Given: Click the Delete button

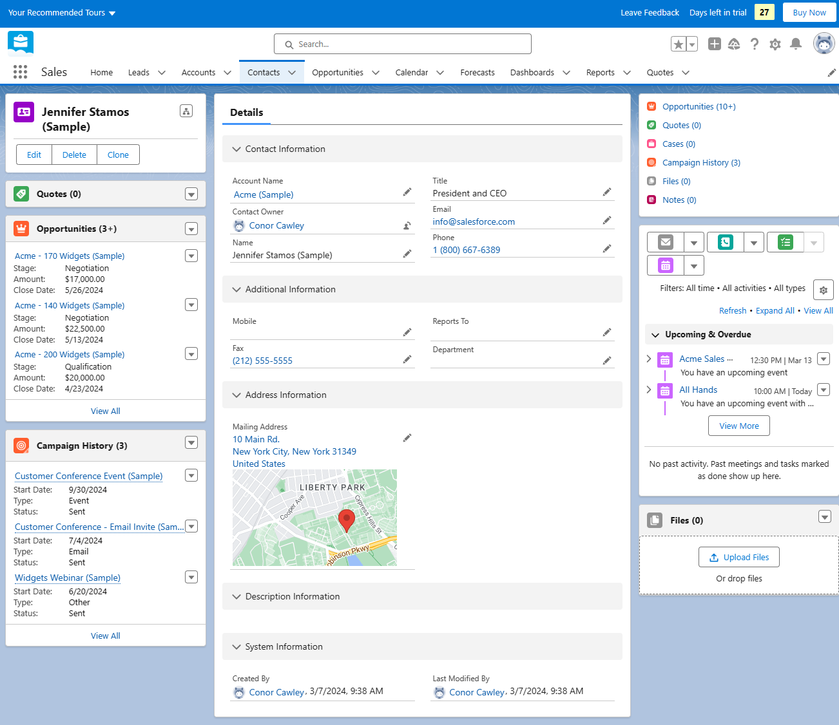Looking at the screenshot, I should (74, 155).
